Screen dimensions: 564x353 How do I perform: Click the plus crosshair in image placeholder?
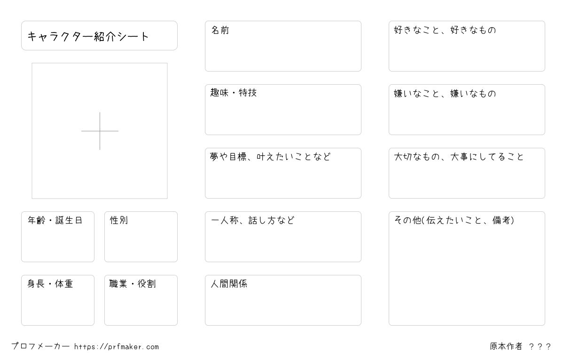pos(100,131)
